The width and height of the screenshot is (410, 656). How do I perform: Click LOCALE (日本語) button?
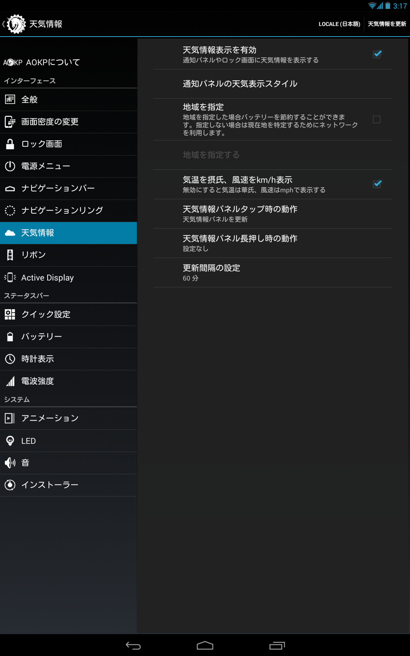(339, 24)
